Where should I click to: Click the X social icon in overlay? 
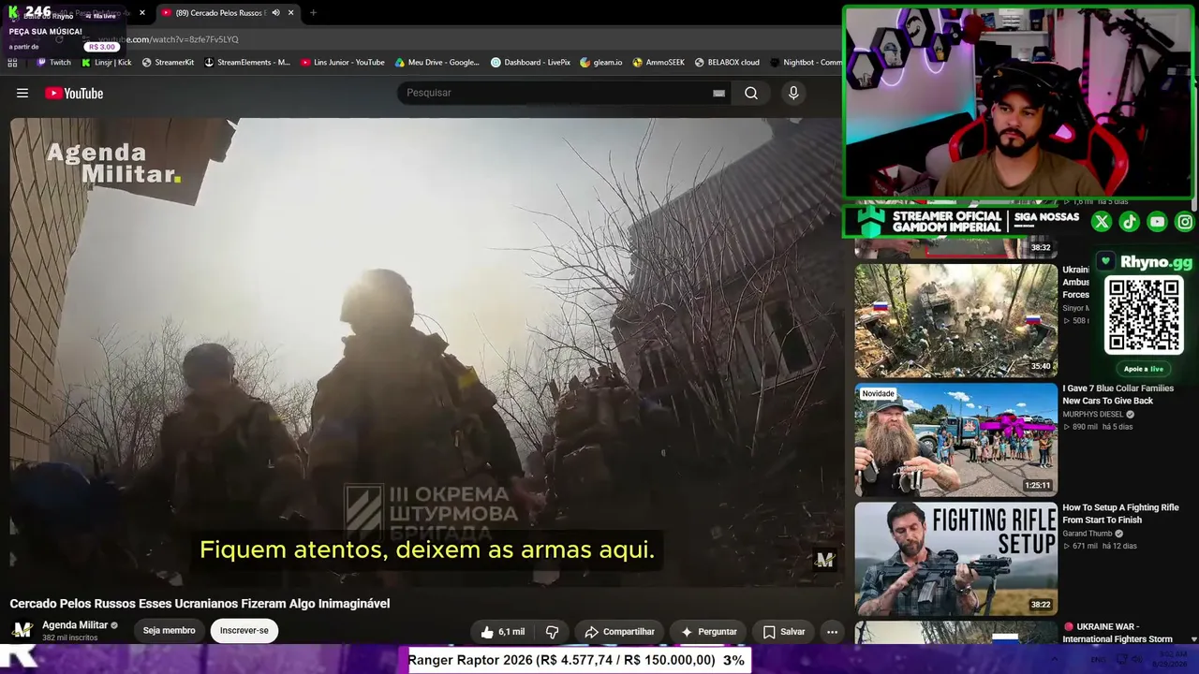[1102, 222]
